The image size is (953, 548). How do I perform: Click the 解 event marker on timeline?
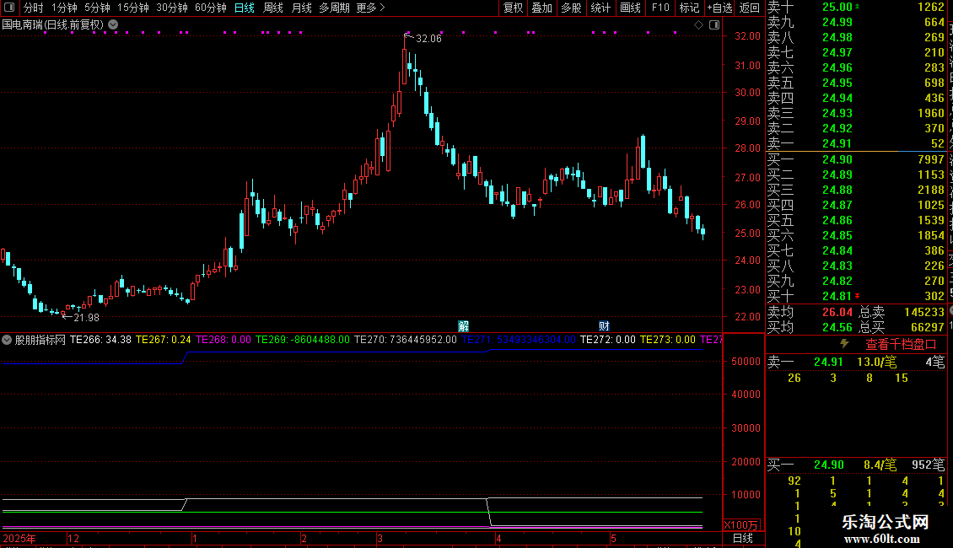click(464, 326)
